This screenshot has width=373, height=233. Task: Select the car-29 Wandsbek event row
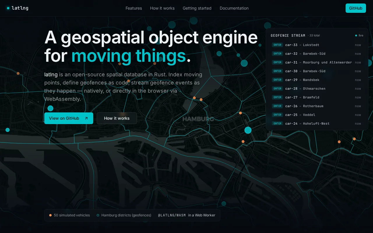click(317, 80)
